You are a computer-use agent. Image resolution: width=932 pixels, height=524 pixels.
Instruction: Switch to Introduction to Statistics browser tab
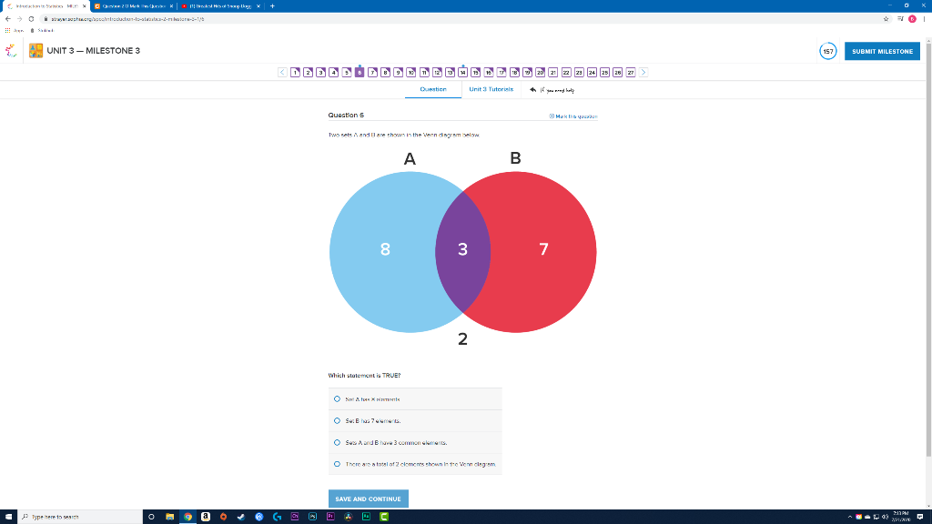click(45, 6)
